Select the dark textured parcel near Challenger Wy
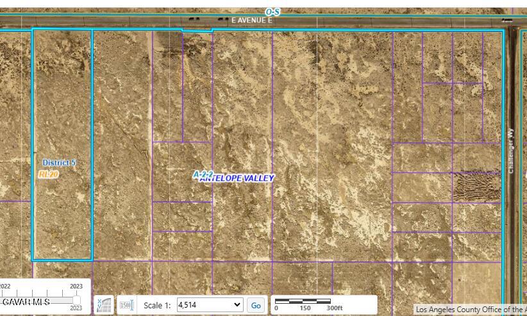Image resolution: width=527 pixels, height=316 pixels. 476,187
